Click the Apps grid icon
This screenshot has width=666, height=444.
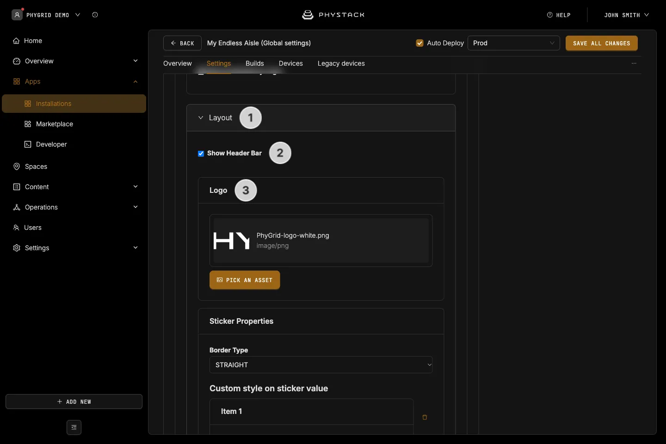coord(17,81)
